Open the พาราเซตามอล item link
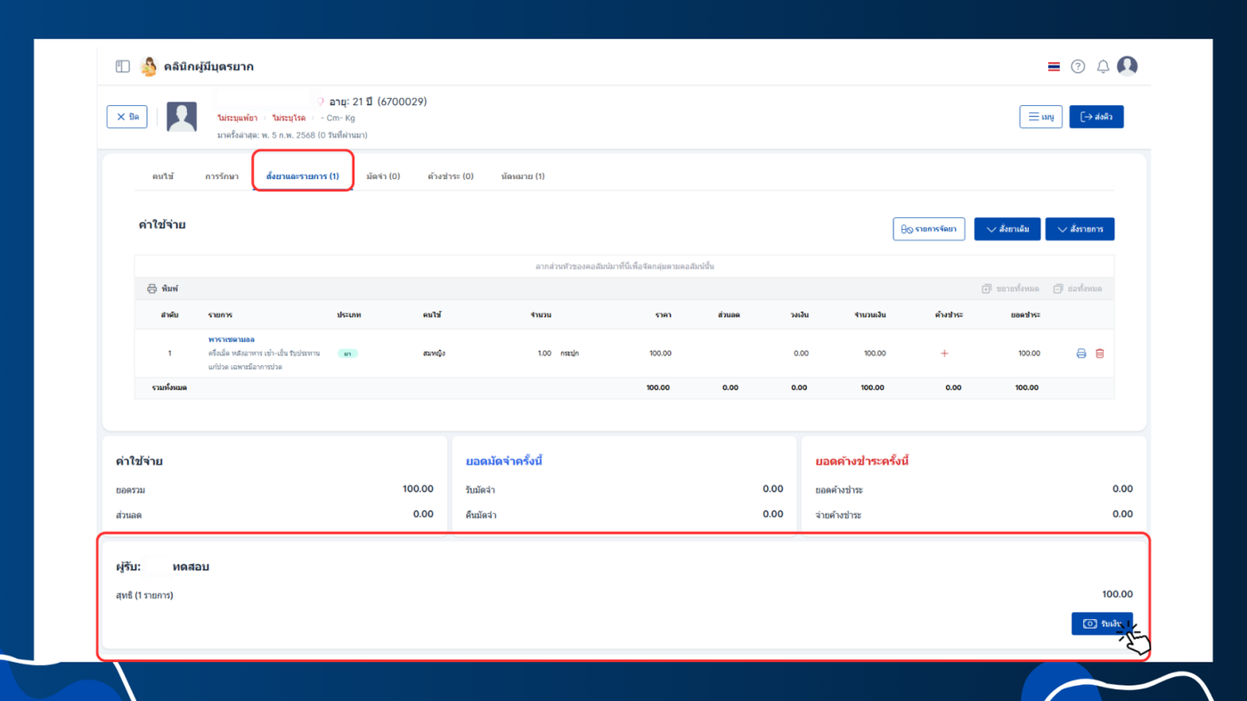Screen dimensions: 1247x701 [232, 339]
